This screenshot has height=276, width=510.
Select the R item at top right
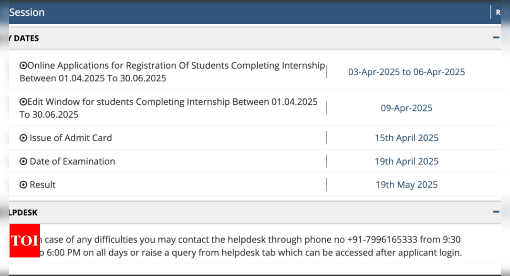(498, 12)
